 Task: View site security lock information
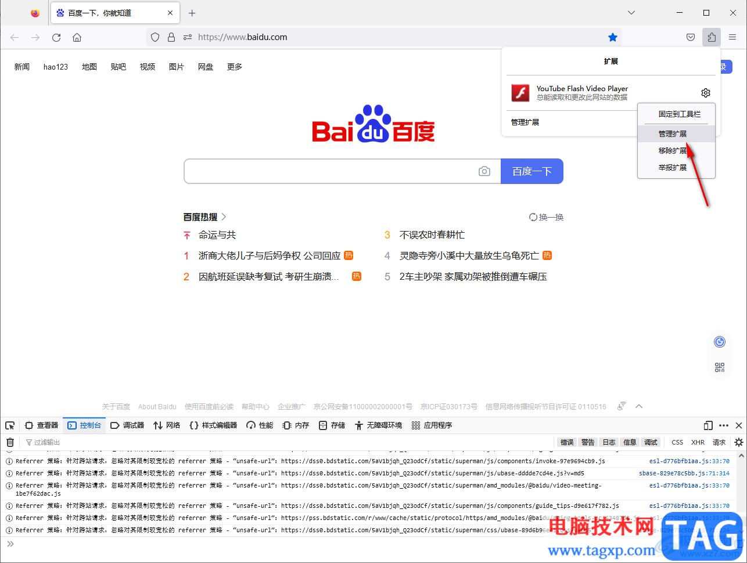[171, 37]
